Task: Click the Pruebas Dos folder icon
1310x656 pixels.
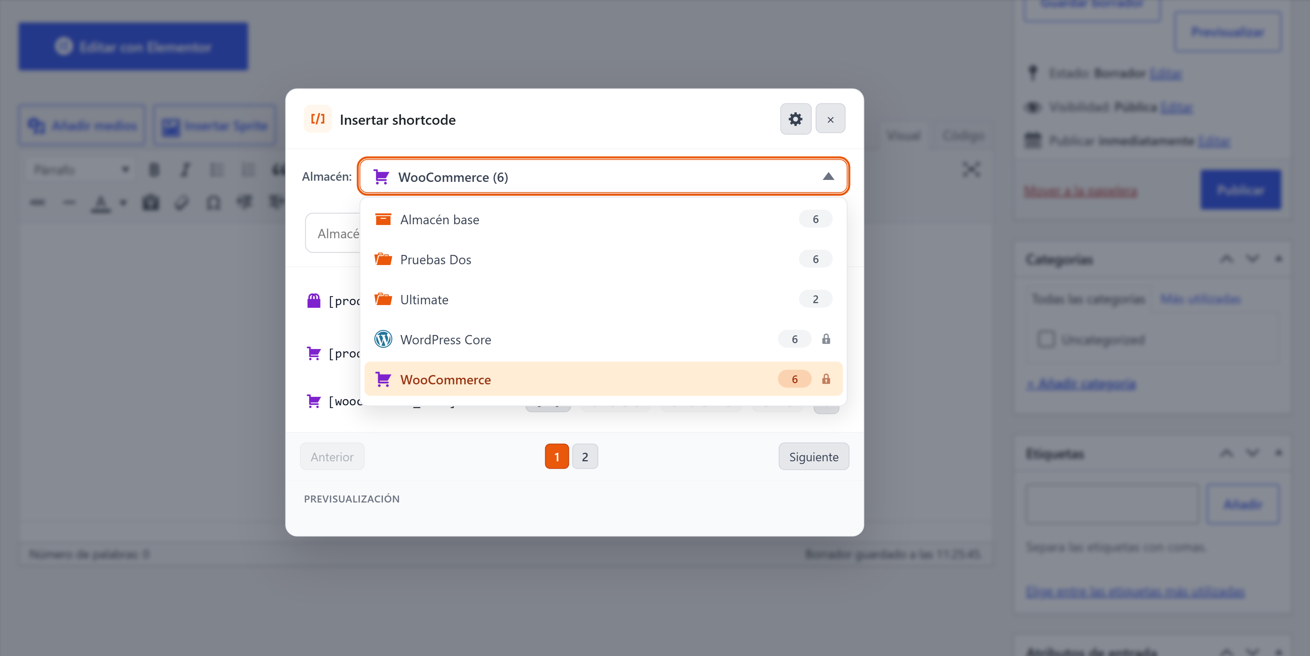Action: 383,259
